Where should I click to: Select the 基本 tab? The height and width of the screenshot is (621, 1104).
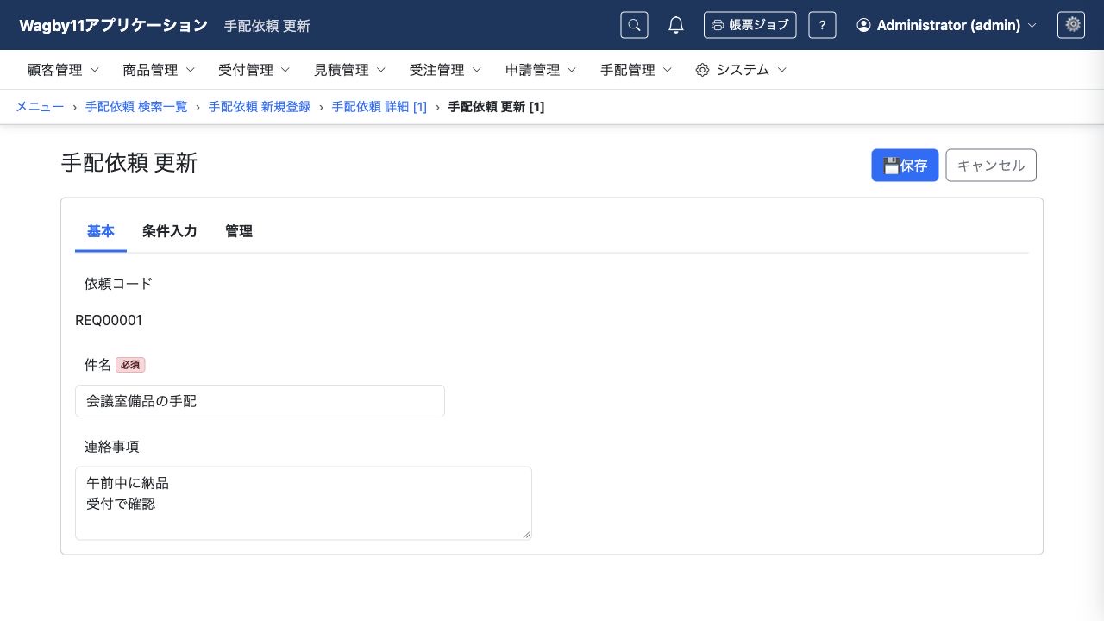(101, 231)
